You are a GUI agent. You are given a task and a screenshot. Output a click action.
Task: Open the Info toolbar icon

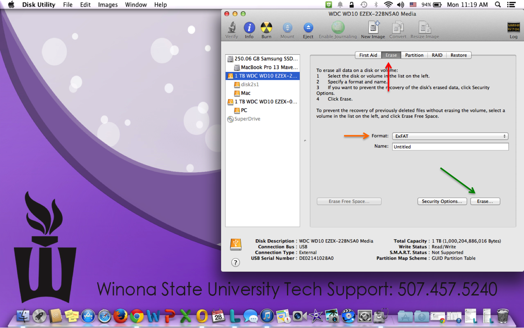point(249,28)
